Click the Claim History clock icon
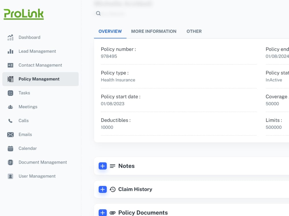289x216 pixels. (112, 190)
